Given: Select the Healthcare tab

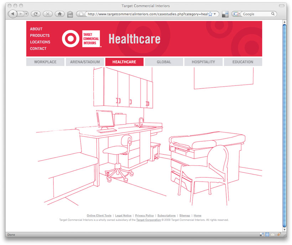Looking at the screenshot, I should pos(124,62).
